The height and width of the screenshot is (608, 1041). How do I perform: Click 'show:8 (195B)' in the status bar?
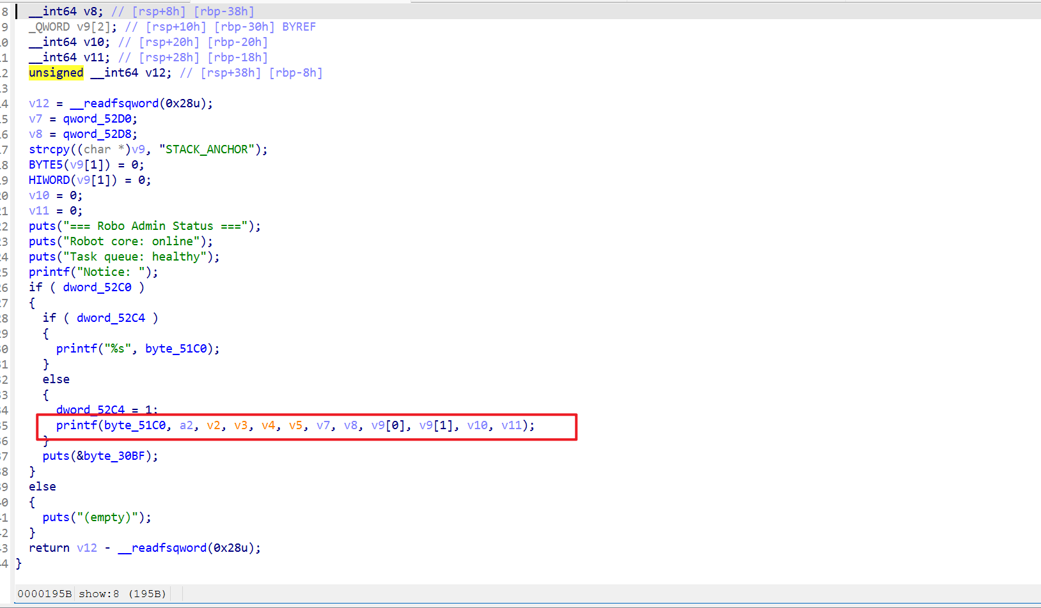coord(122,594)
